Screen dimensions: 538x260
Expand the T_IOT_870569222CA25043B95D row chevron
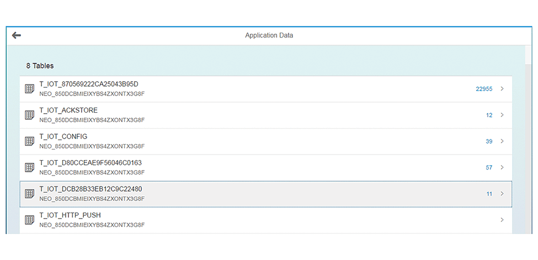[x=502, y=89]
